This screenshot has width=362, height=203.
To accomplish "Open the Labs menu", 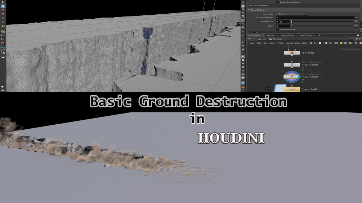I will click(x=298, y=43).
